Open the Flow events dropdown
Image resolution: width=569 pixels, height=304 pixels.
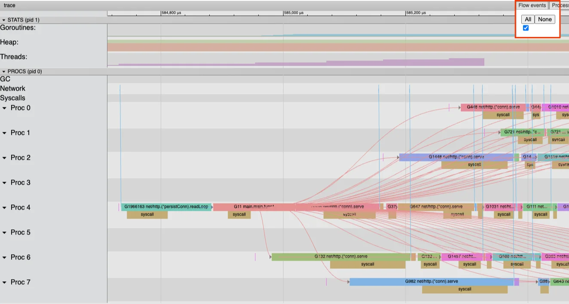pyautogui.click(x=532, y=6)
